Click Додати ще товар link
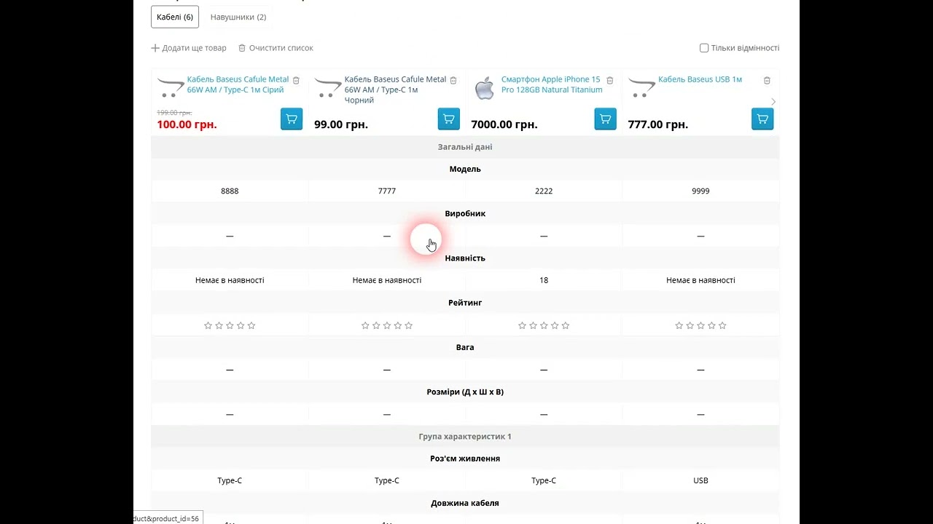This screenshot has height=524, width=933. pos(189,48)
